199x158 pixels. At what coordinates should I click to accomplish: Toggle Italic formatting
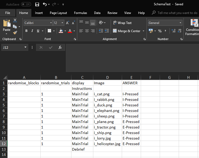pos(32,31)
